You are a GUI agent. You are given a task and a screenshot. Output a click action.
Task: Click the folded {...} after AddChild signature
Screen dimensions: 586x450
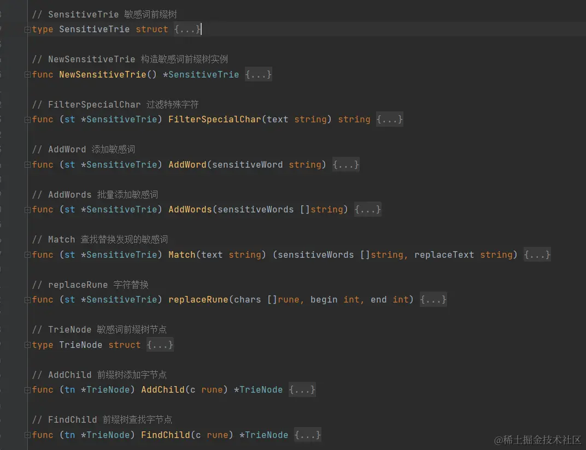click(x=302, y=389)
